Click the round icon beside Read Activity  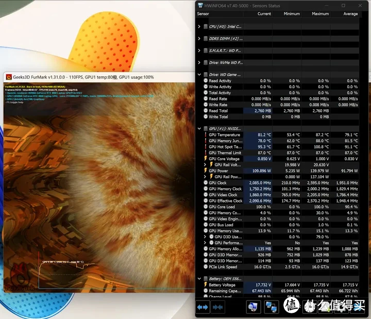pos(206,80)
